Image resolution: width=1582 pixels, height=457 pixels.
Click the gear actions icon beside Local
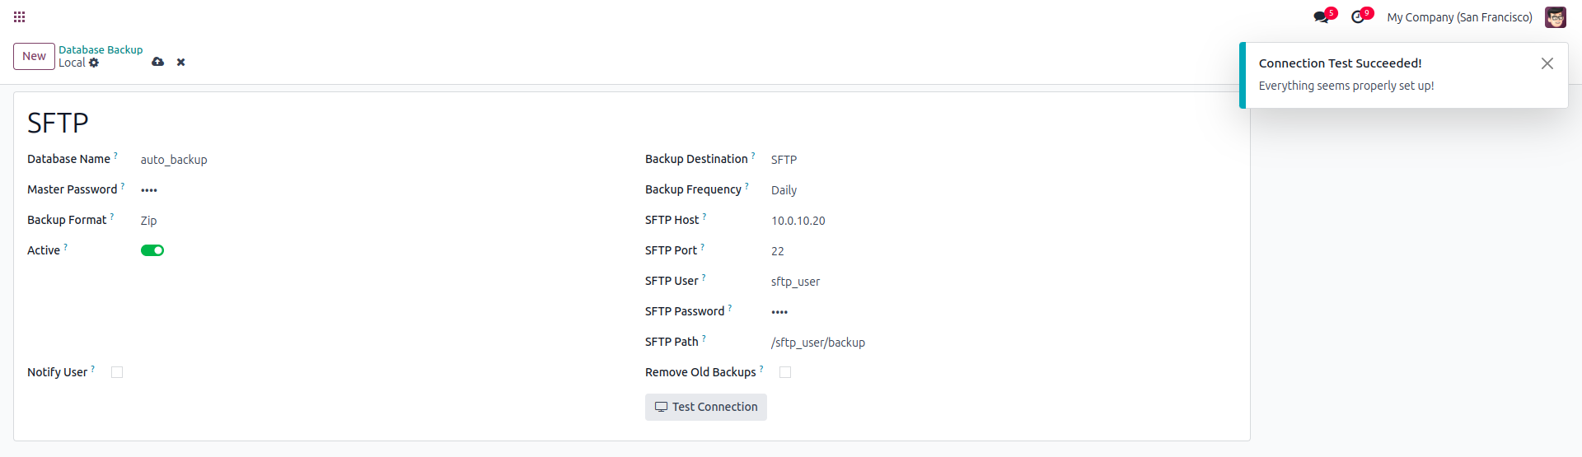94,63
